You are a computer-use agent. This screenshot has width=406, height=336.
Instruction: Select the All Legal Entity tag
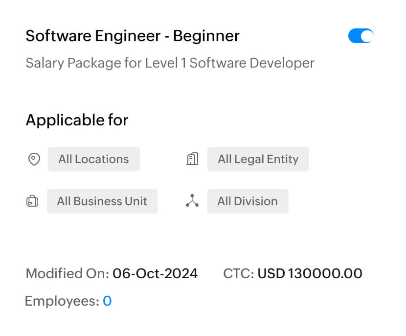click(258, 159)
